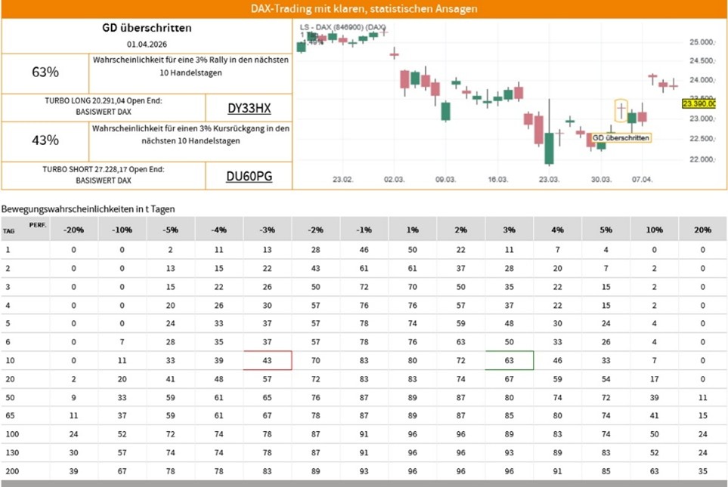
Task: Click the 'Bewegungswahrscheinlichkeiten in t Tagen' heading
Action: [x=88, y=208]
